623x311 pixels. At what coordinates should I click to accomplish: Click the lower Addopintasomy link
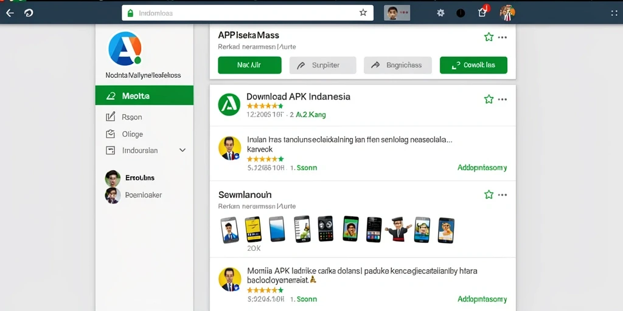[x=482, y=299]
